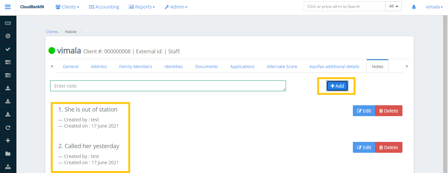Open the folder icon in sidebar
448x173 pixels.
coord(8,154)
